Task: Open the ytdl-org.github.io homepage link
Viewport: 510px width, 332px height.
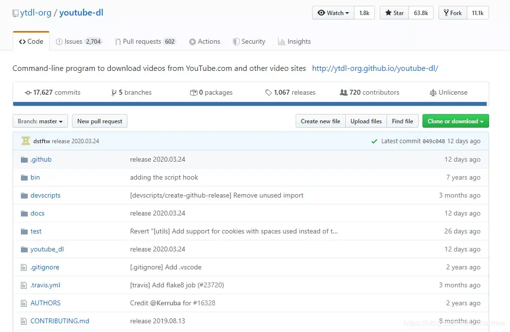Action: coord(375,68)
